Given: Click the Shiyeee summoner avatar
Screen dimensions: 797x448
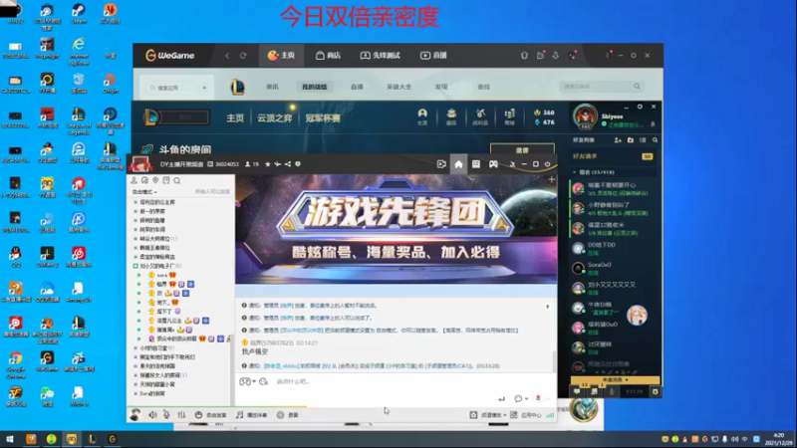Looking at the screenshot, I should click(585, 115).
